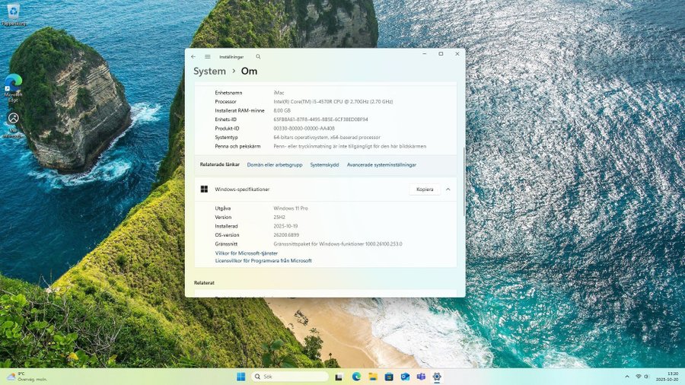Open Microsoft Store from the taskbar
Image resolution: width=685 pixels, height=385 pixels.
pyautogui.click(x=388, y=377)
